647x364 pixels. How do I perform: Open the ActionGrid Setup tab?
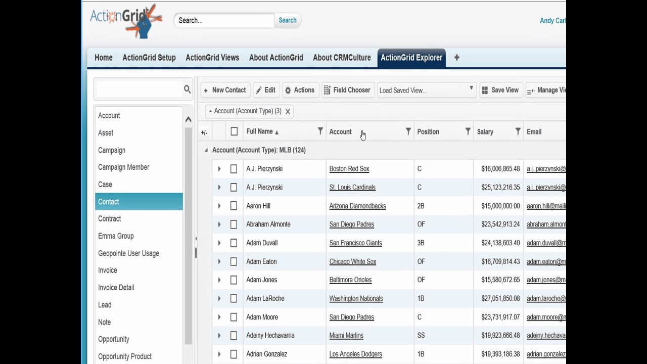[x=149, y=58]
